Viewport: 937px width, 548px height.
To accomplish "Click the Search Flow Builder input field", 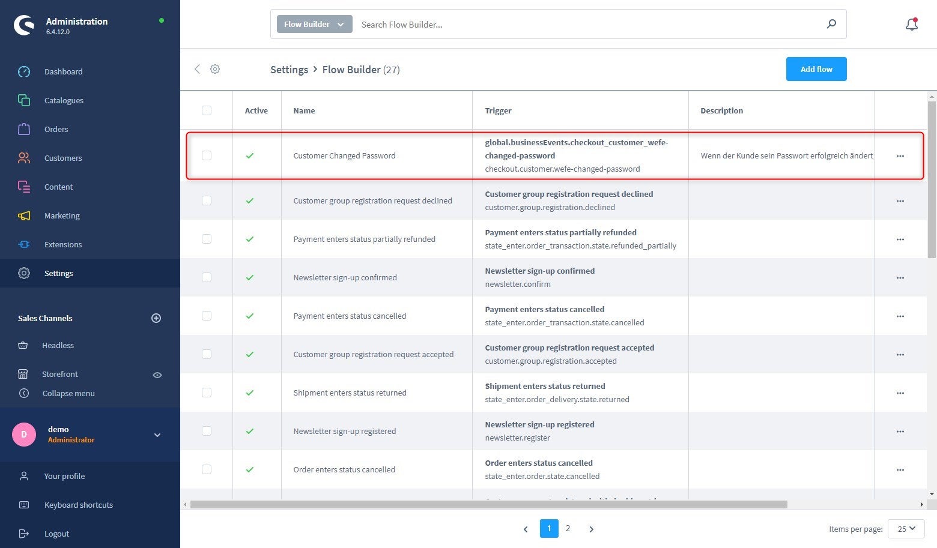I will tap(589, 24).
